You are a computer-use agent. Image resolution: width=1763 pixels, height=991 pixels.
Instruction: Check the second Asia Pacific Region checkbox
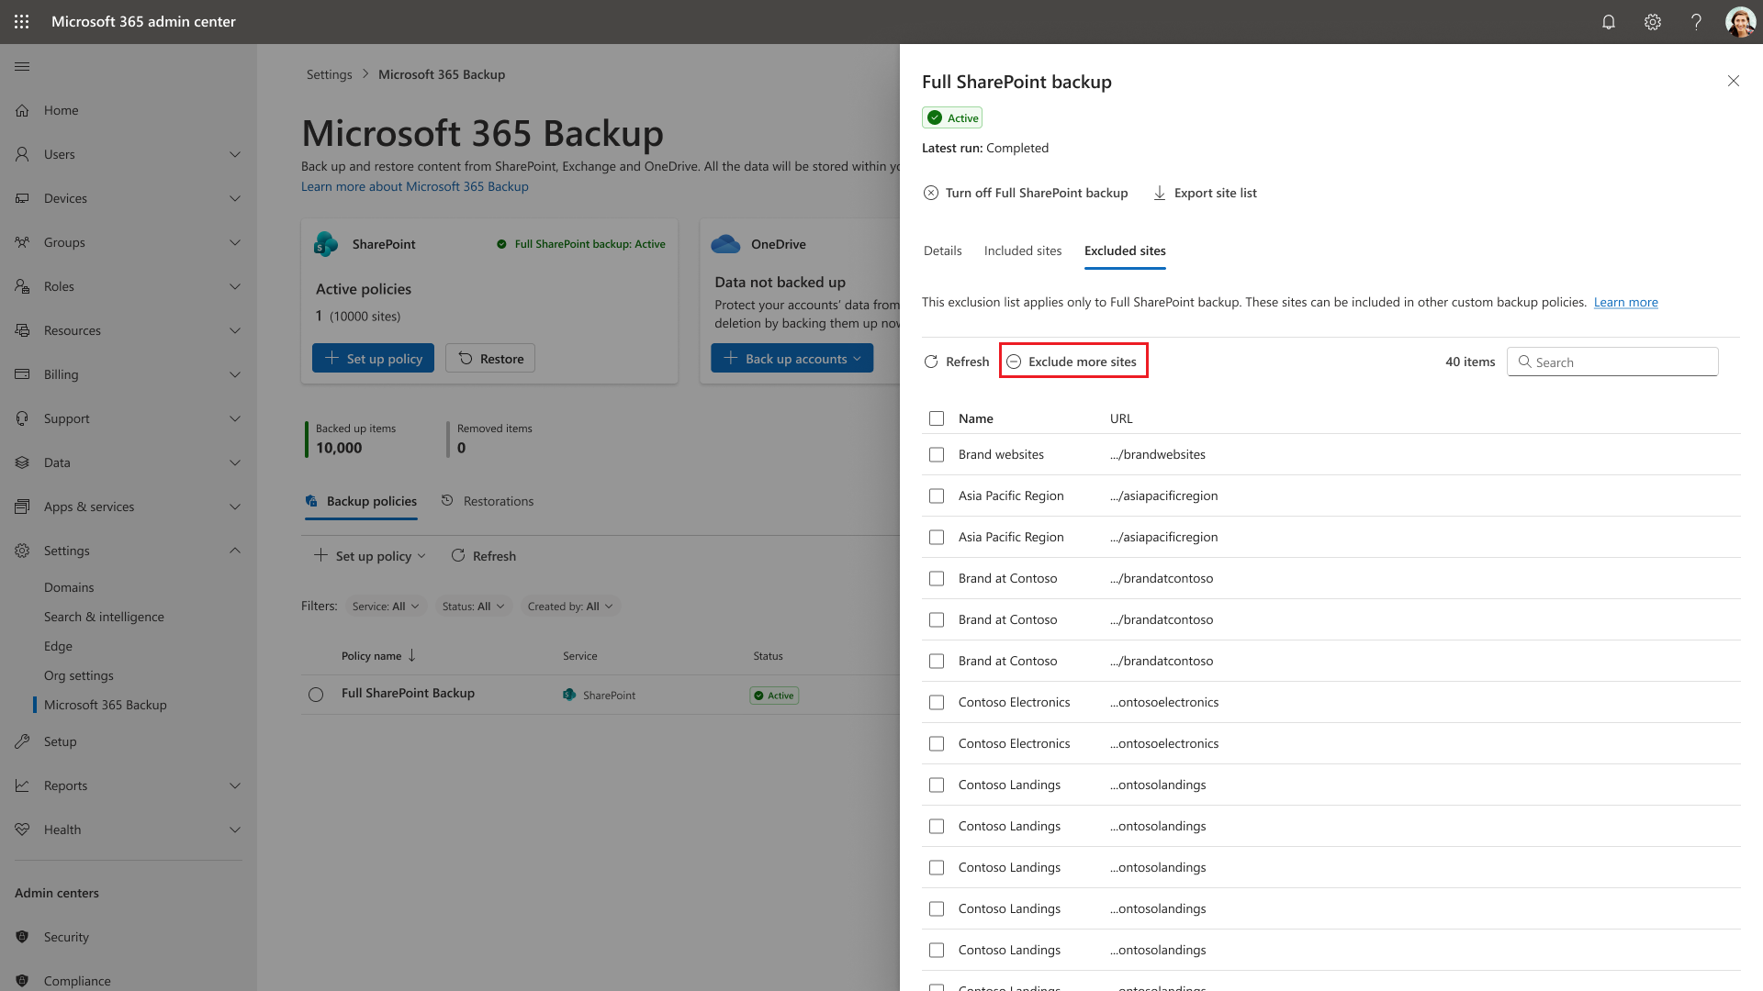click(937, 537)
